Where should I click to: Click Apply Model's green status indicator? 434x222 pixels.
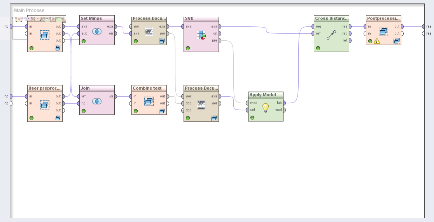click(252, 118)
